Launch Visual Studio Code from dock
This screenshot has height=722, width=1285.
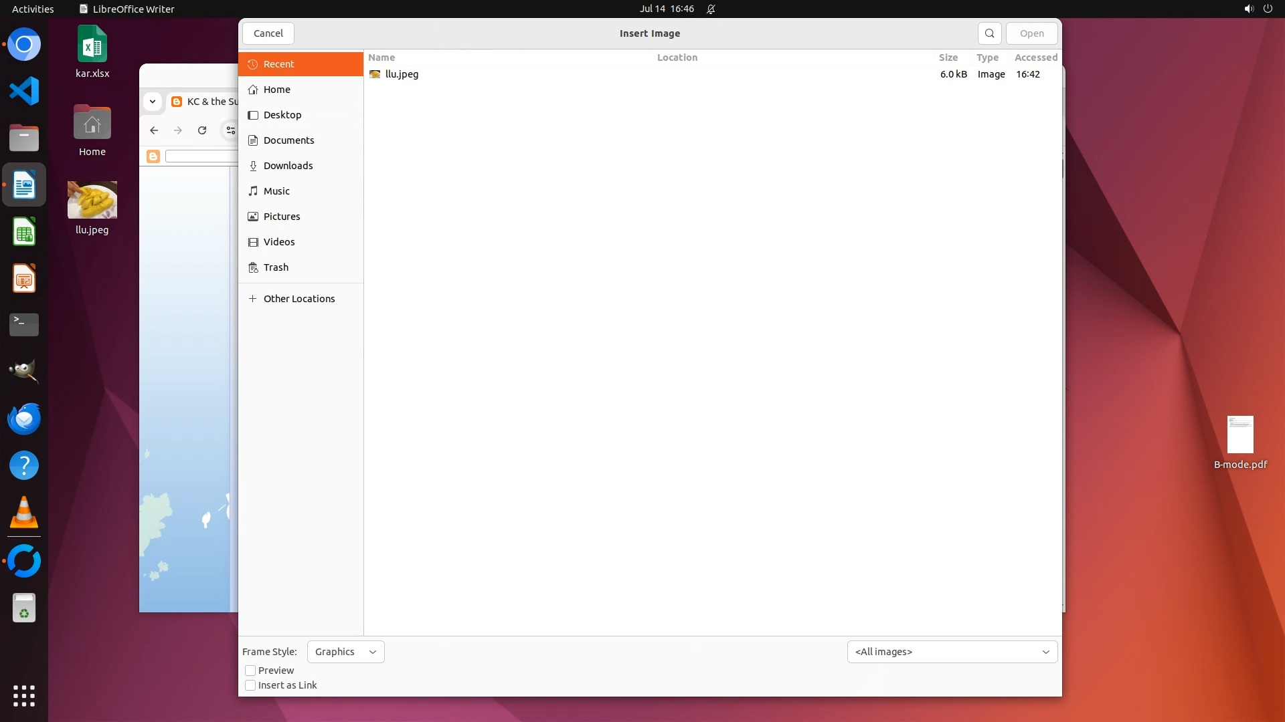point(24,91)
